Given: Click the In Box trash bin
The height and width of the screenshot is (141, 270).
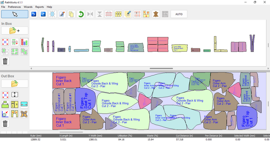Looking at the screenshot, I should click(x=5, y=61).
